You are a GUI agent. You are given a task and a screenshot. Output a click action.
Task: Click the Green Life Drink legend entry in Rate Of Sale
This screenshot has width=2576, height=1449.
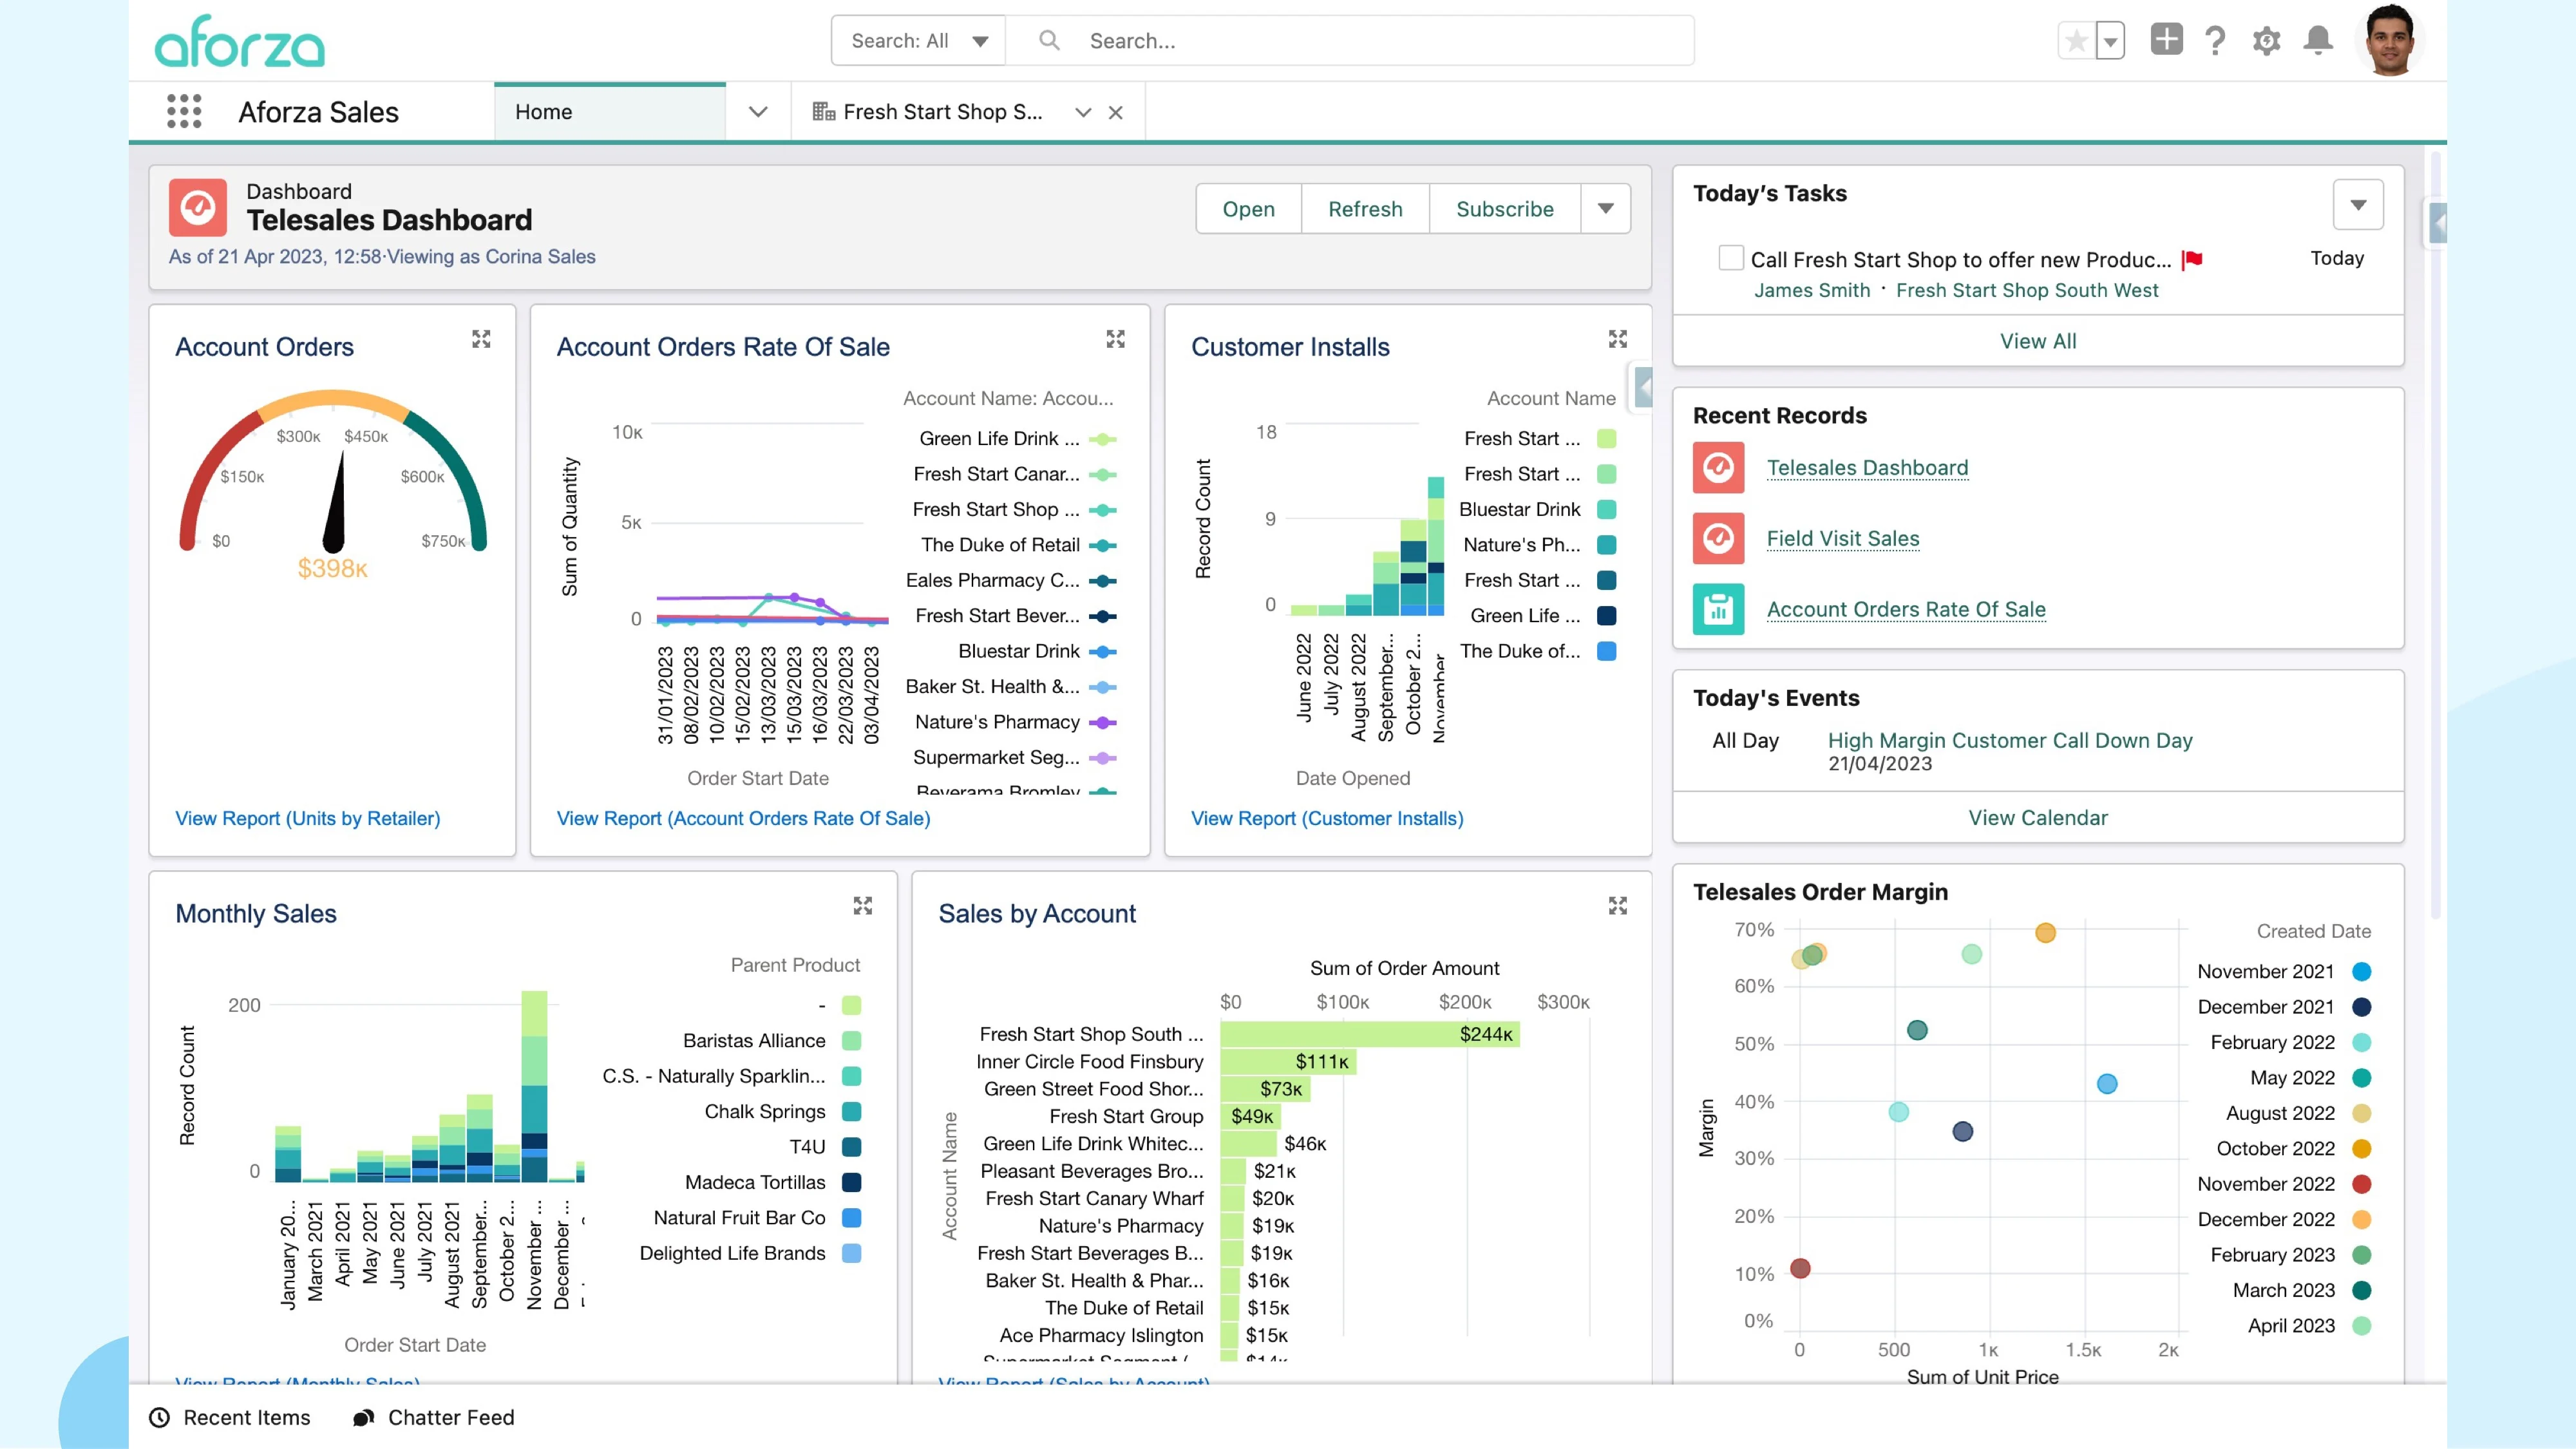[1017, 438]
